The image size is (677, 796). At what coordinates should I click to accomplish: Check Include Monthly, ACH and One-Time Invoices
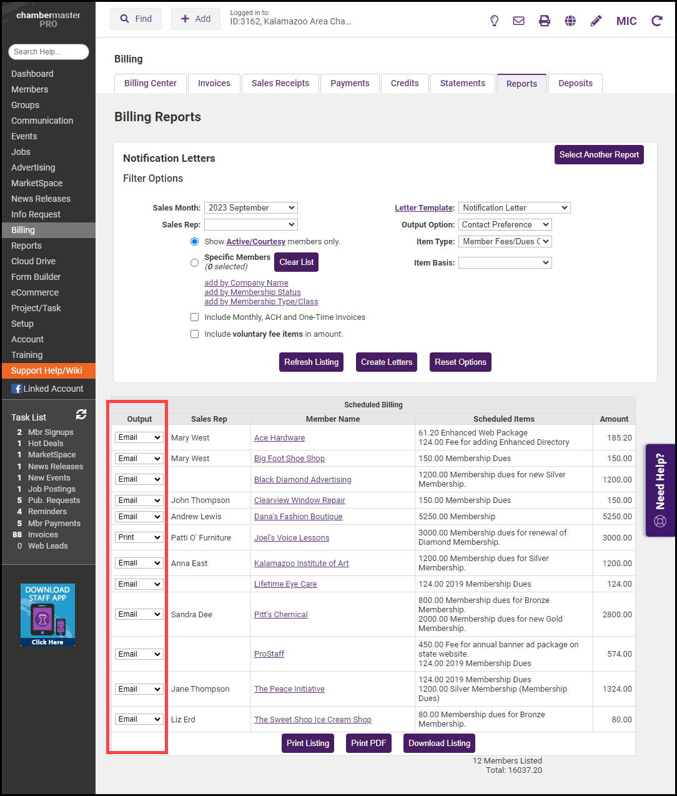tap(195, 317)
